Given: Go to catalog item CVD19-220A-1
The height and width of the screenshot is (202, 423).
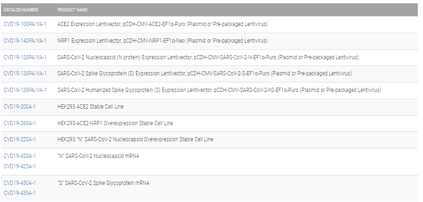Looking at the screenshot, I should point(19,139).
